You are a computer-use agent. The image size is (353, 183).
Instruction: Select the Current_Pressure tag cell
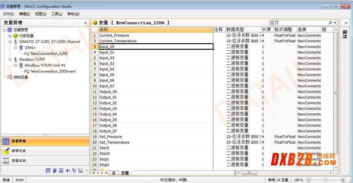coord(156,35)
